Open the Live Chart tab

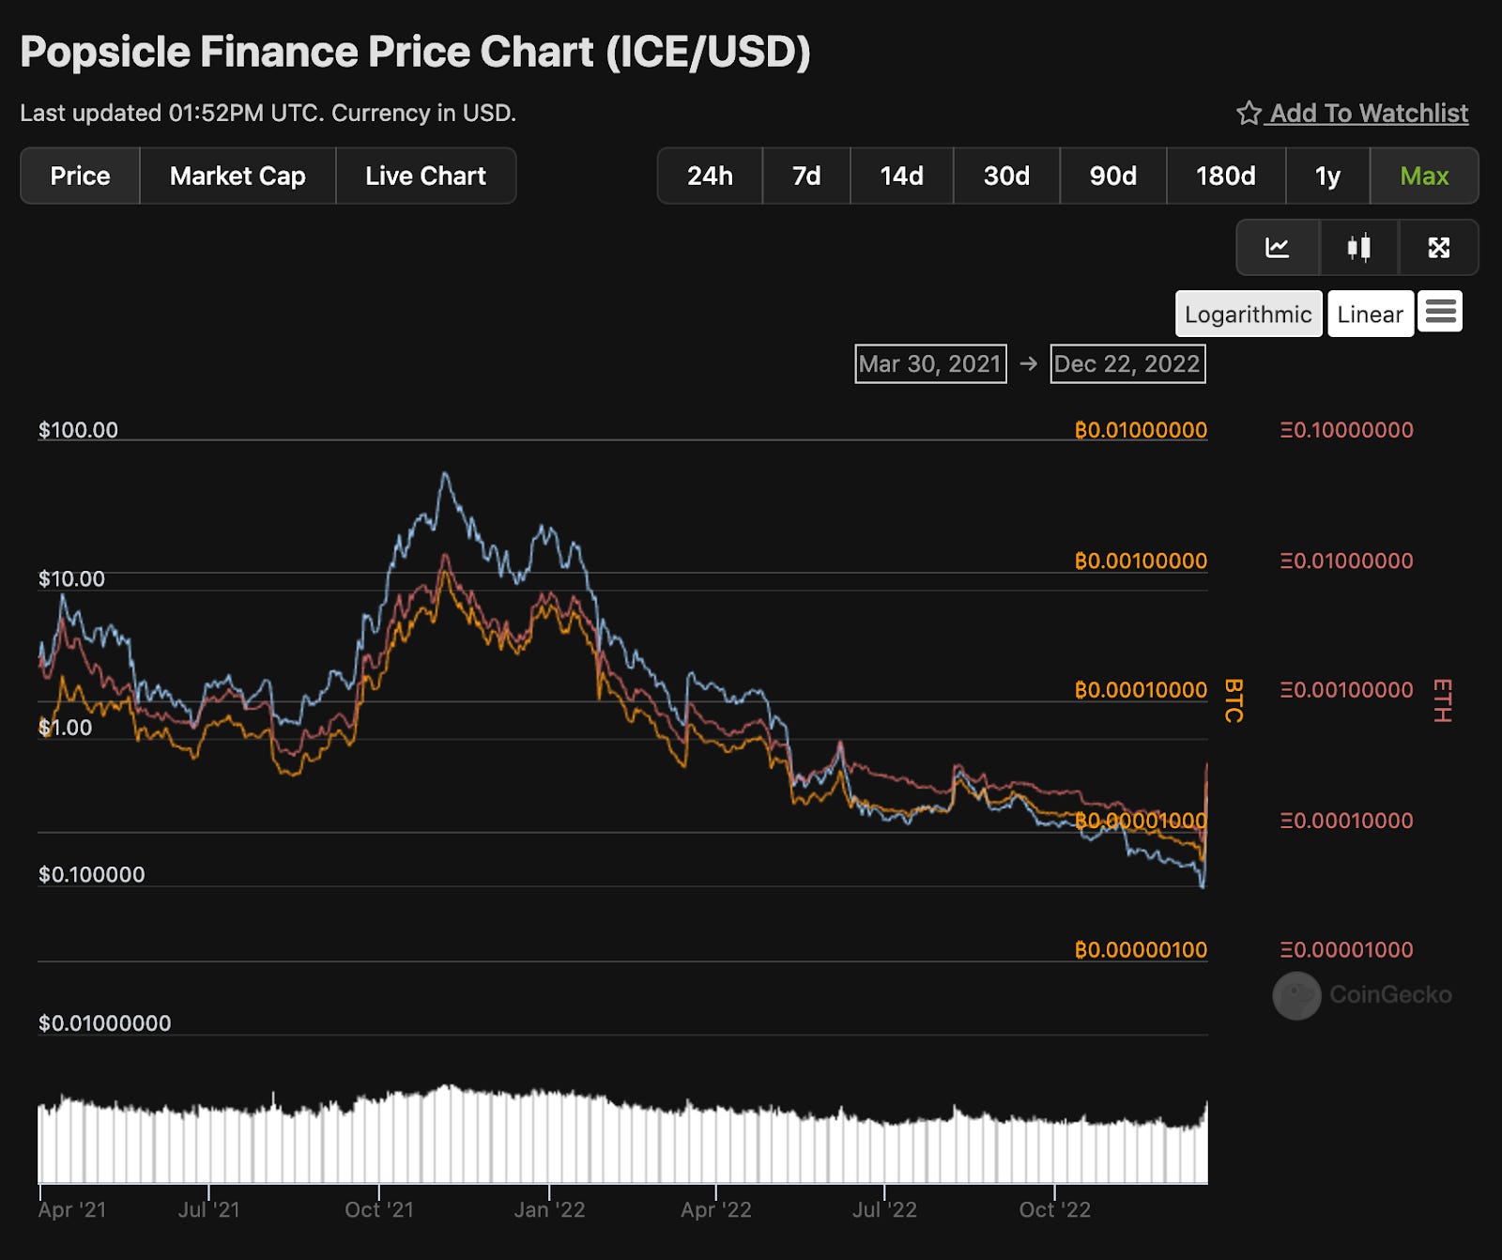click(x=425, y=176)
